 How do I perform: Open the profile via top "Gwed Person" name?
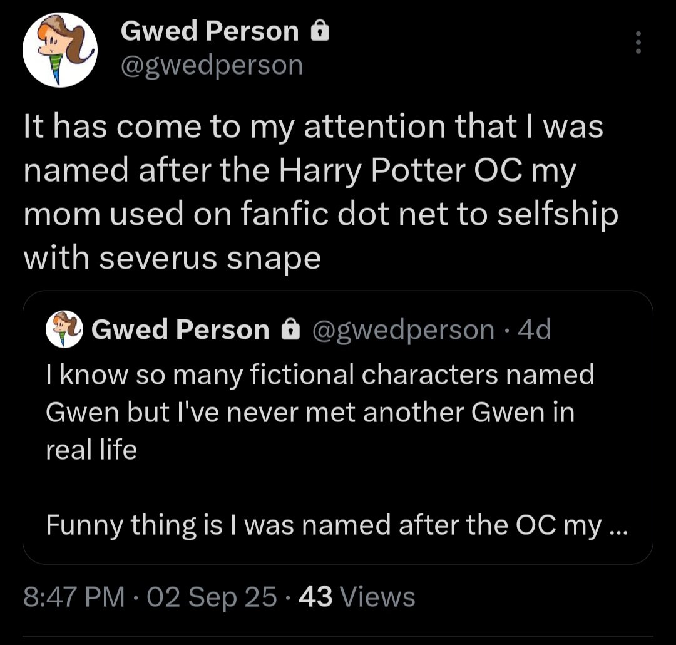(210, 31)
